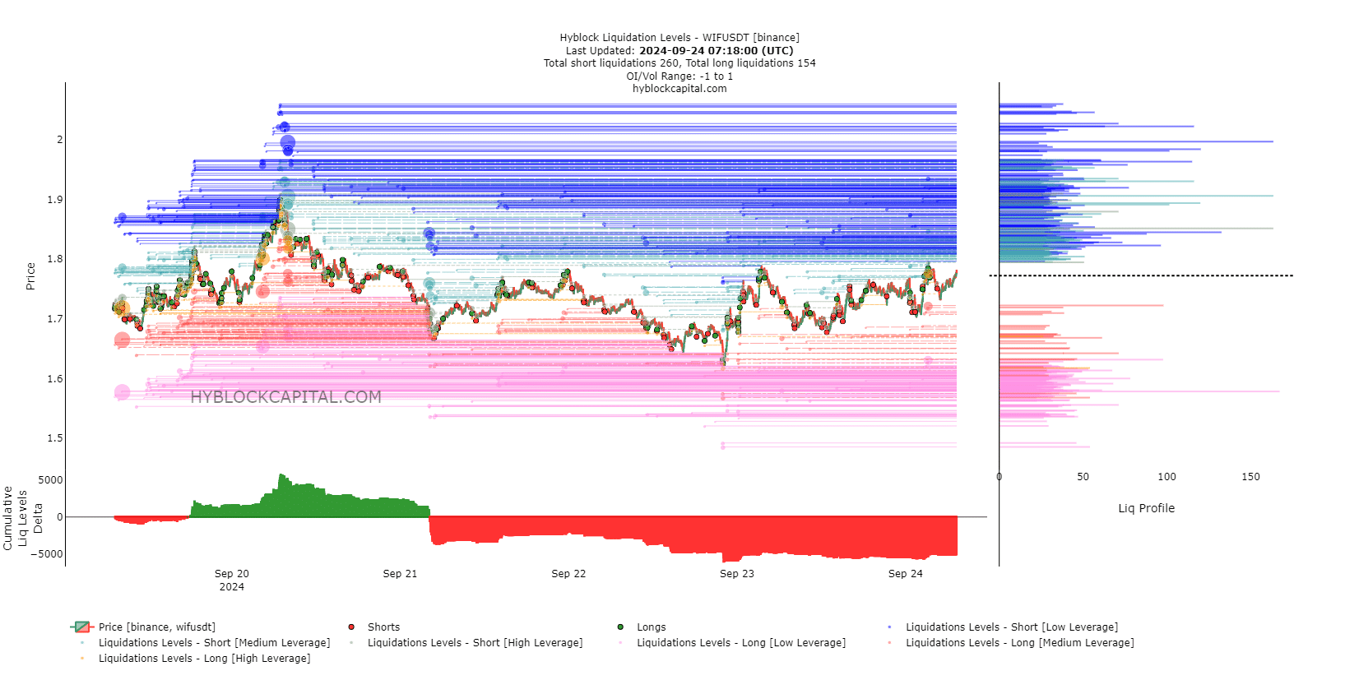Screen dimensions: 1359x680
Task: Click the candlestick icon beside Price legend
Action: coord(82,627)
